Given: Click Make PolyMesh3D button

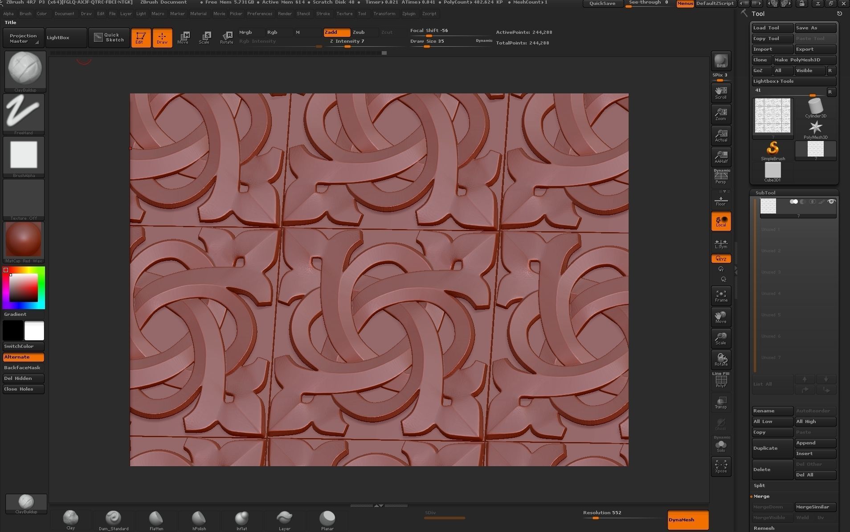Looking at the screenshot, I should (x=805, y=60).
